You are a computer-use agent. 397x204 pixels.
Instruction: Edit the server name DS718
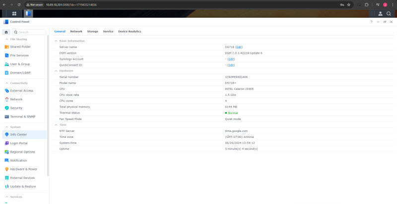point(239,47)
